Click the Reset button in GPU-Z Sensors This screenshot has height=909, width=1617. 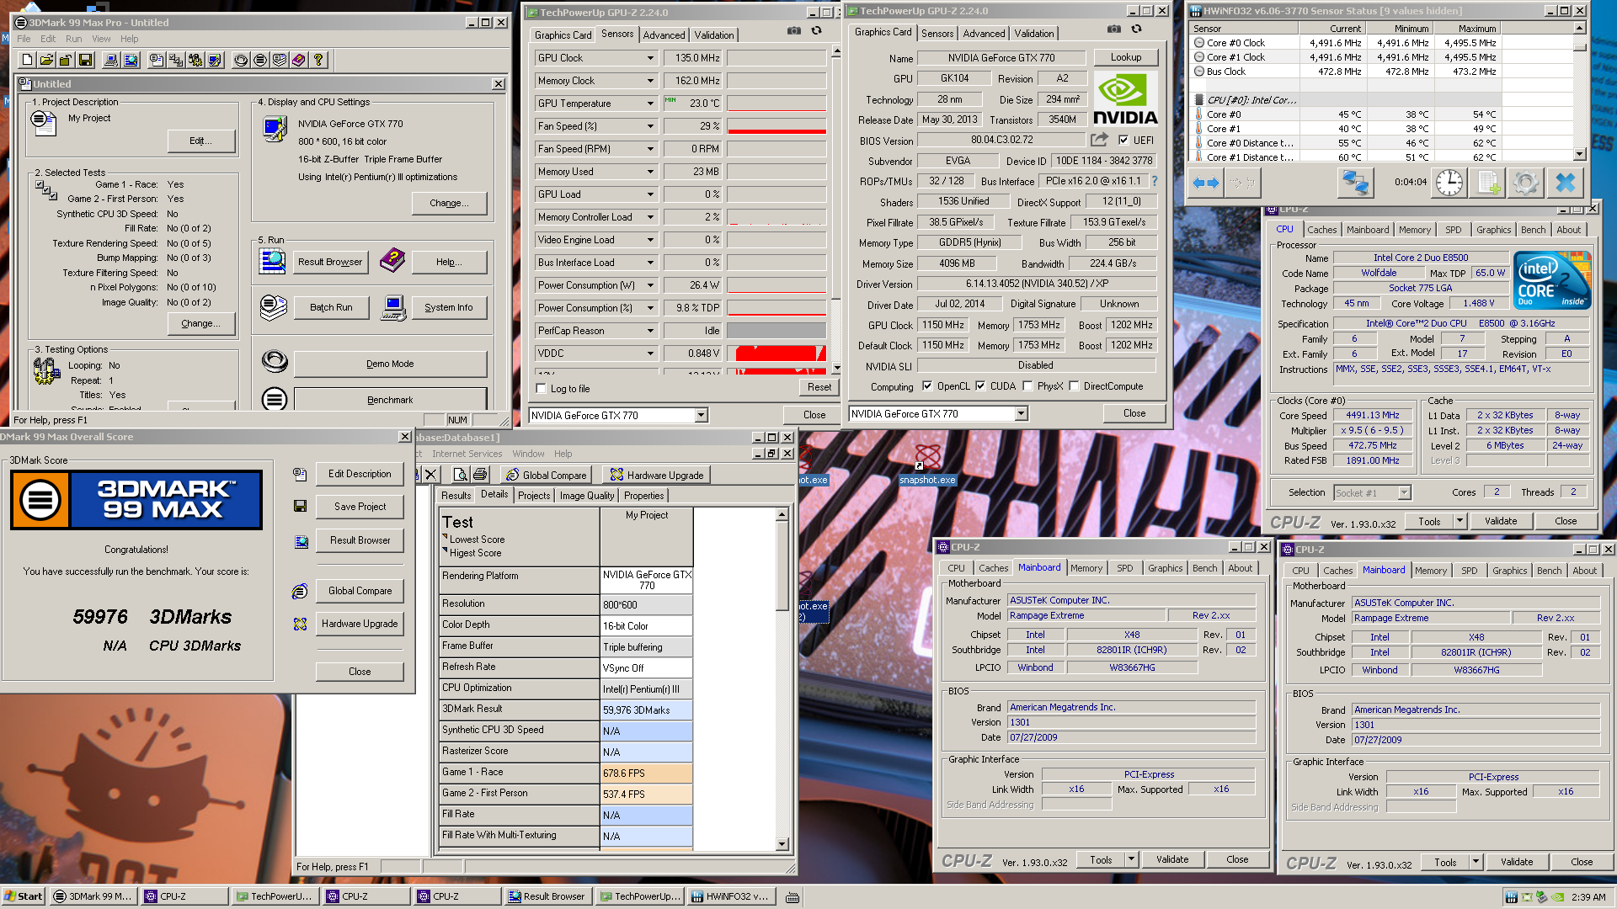point(819,387)
